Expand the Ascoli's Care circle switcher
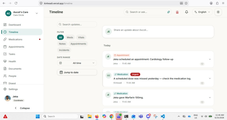 tap(37, 13)
